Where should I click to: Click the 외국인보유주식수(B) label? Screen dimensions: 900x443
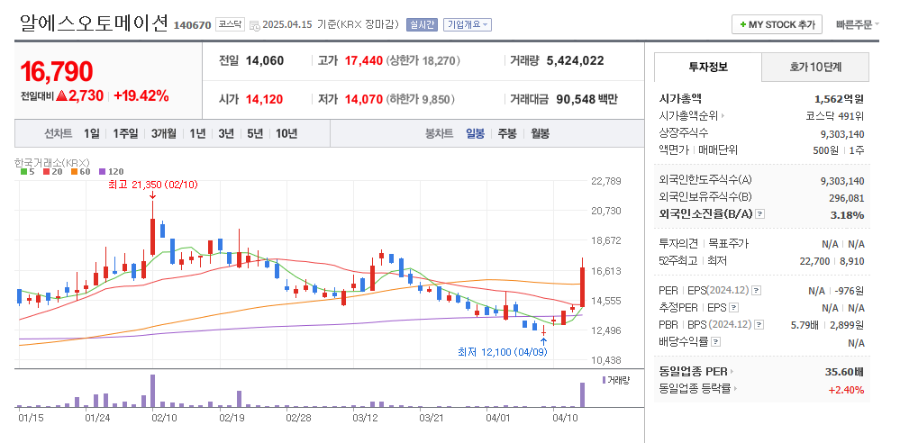pos(705,197)
